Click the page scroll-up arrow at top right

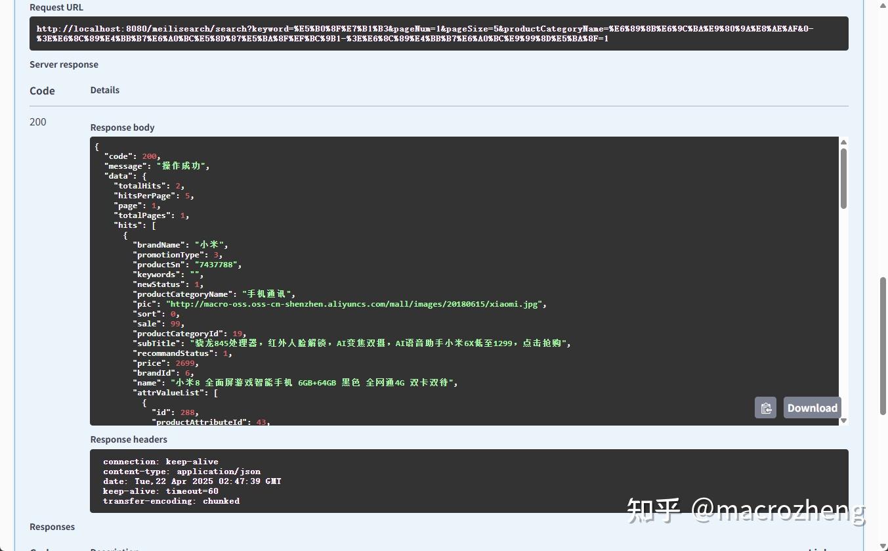pos(883,6)
